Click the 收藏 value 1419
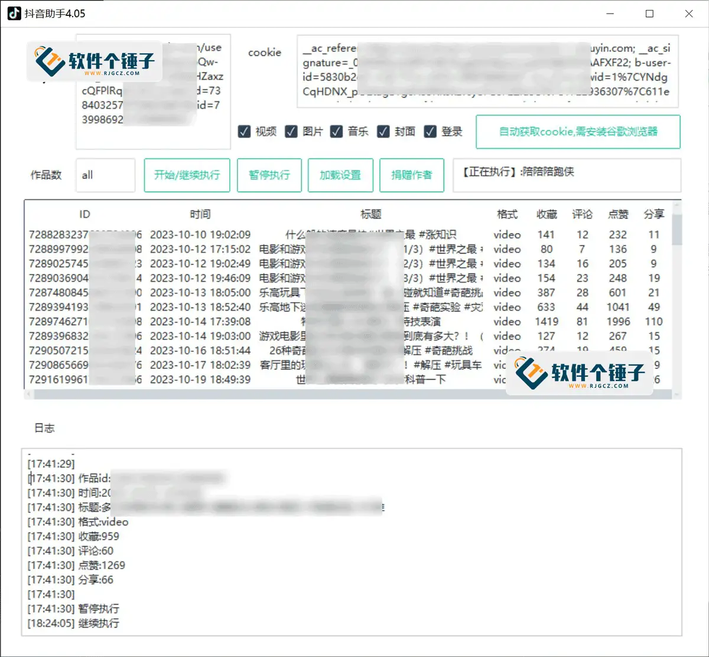Image resolution: width=709 pixels, height=657 pixels. 547,322
